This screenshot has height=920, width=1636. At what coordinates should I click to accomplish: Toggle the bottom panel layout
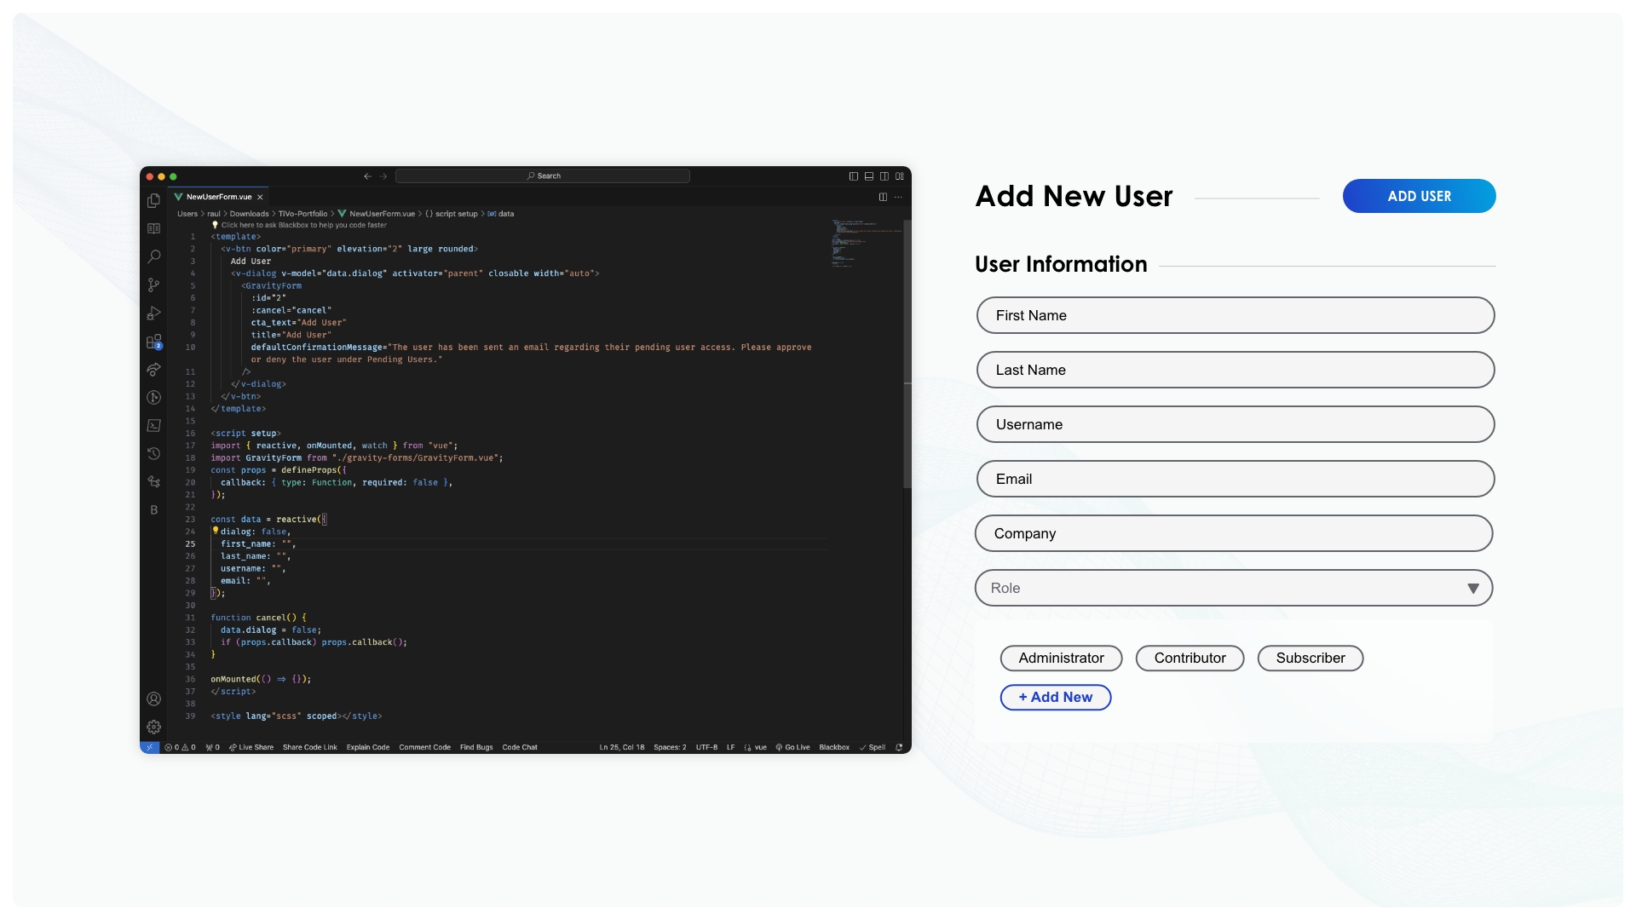868,176
